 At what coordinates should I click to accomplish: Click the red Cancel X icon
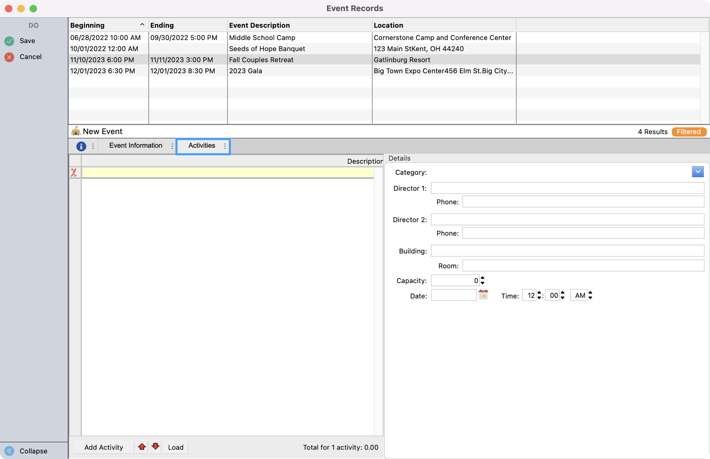pos(9,57)
